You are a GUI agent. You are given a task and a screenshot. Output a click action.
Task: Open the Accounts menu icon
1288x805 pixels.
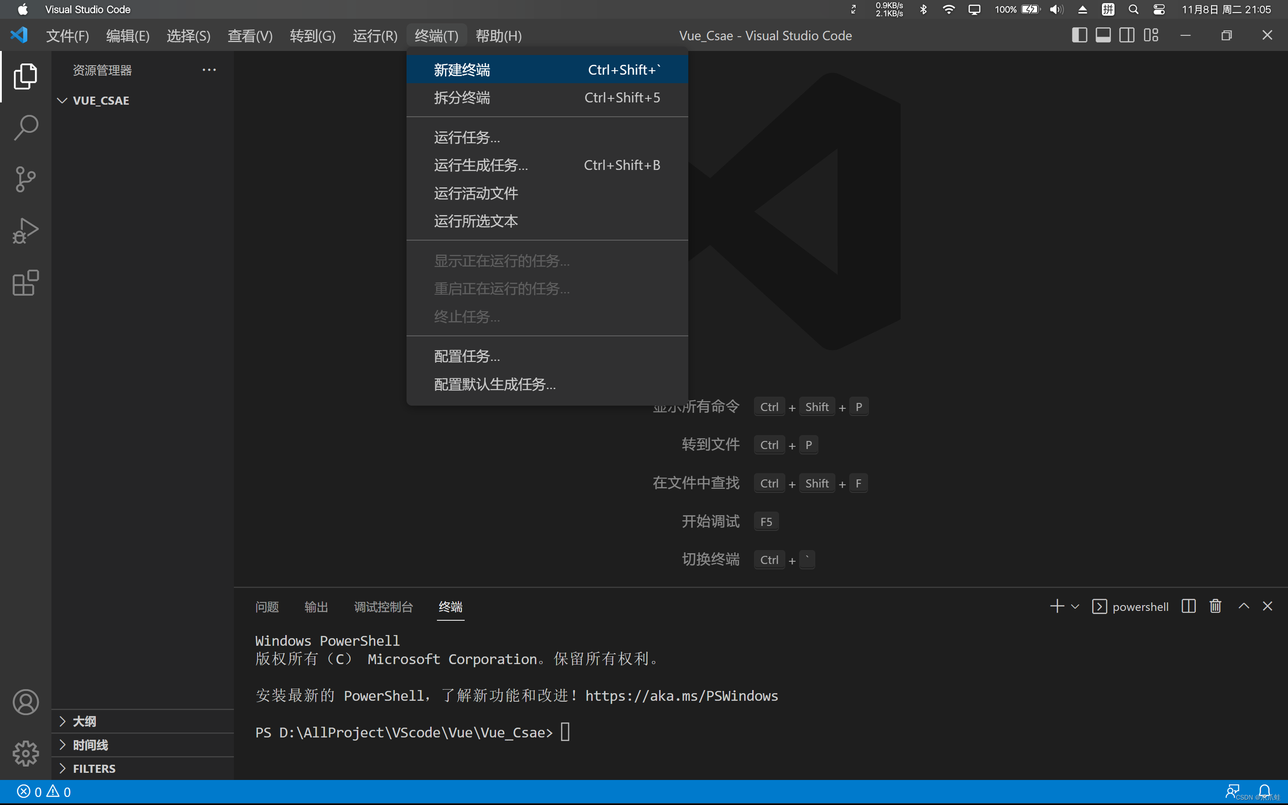(x=25, y=702)
